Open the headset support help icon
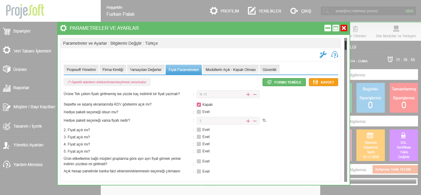The height and width of the screenshot is (195, 421). [335, 55]
